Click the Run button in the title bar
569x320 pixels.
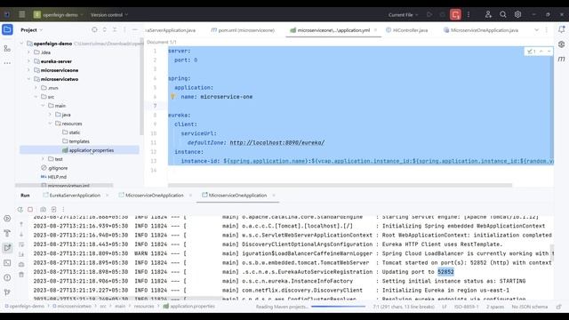coord(429,14)
